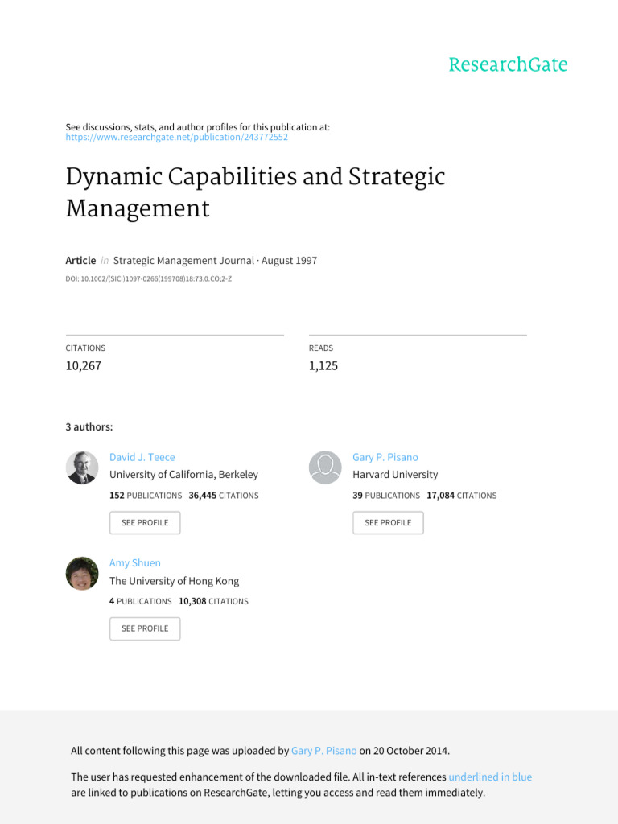Click the DOI text line
Viewport: 618px width, 824px height.
149,279
